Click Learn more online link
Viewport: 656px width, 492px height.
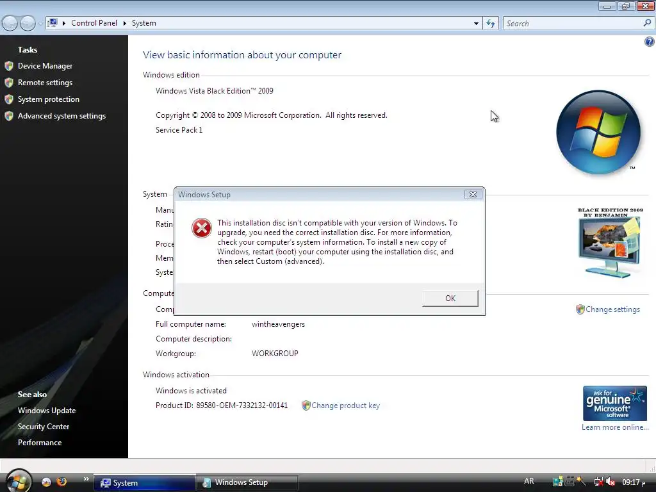(615, 427)
